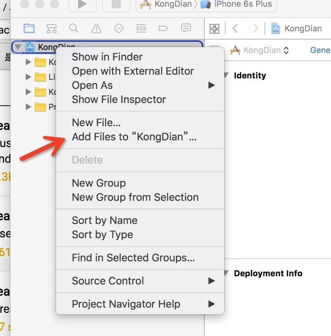The width and height of the screenshot is (331, 336).
Task: Choose the iPhone 6s Plus destination
Action: pos(236,4)
